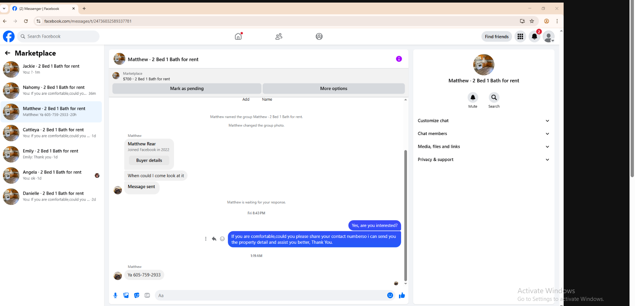Reply to the contact number message
The image size is (635, 306).
214,239
